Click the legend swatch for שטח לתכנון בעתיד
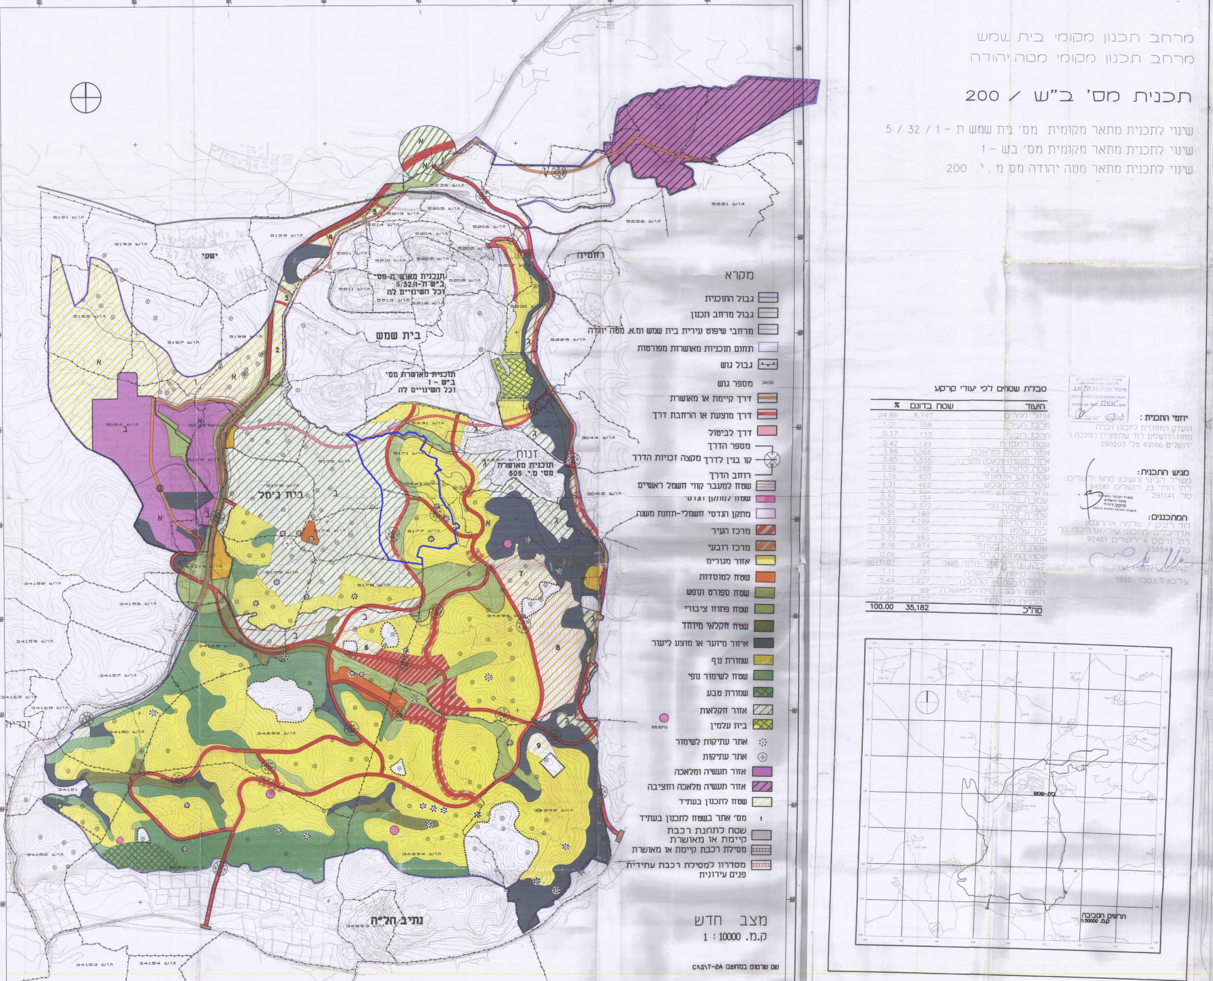 763,802
